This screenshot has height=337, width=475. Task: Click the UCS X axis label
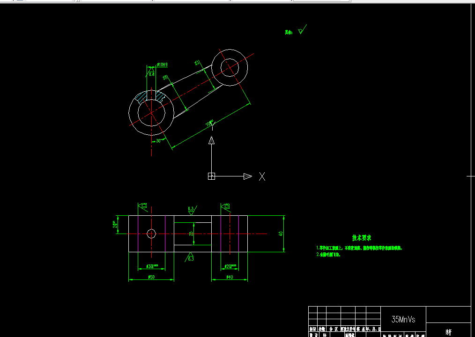click(262, 176)
